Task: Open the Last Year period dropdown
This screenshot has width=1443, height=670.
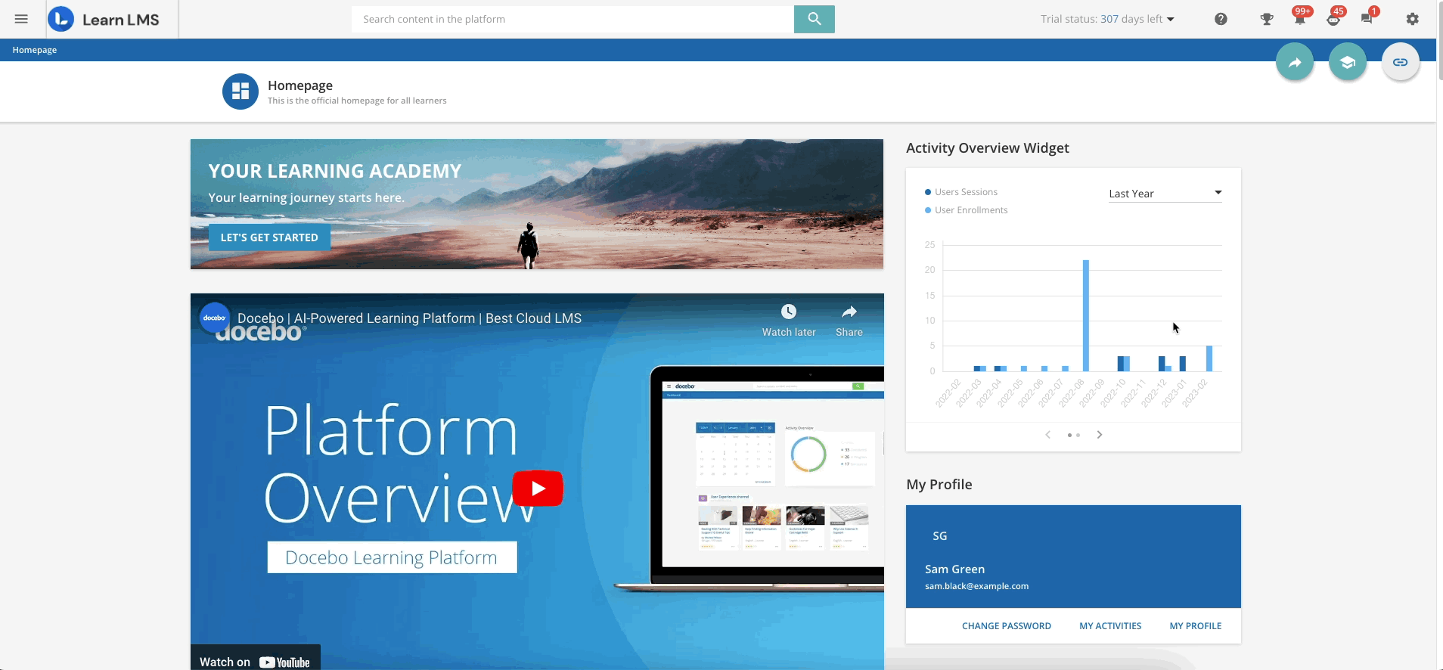Action: (x=1165, y=194)
